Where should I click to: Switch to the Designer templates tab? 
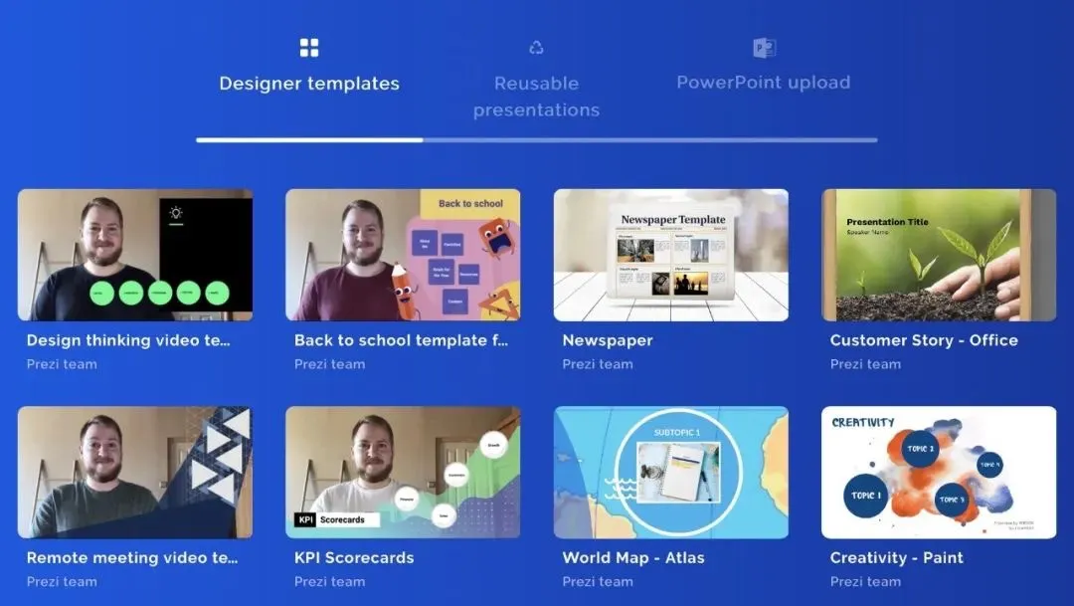[x=309, y=84]
